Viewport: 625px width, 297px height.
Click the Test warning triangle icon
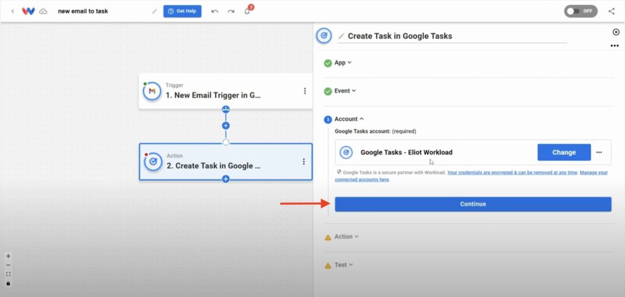tap(328, 265)
